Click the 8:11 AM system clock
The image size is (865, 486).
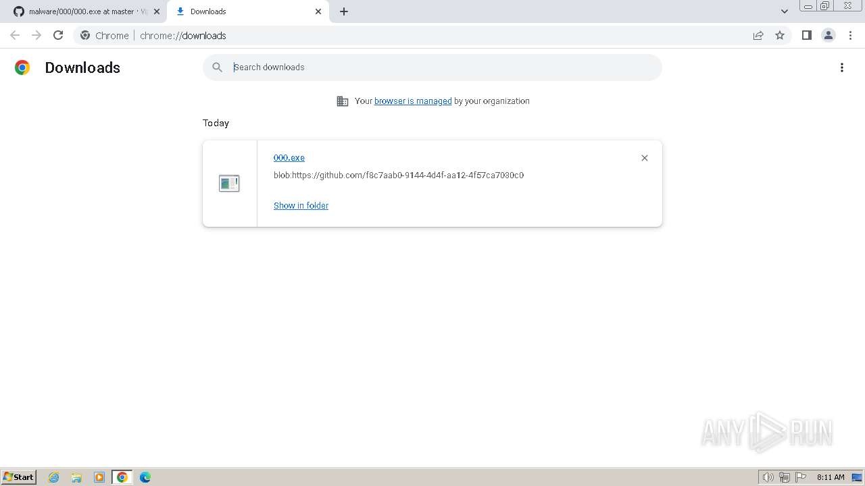pyautogui.click(x=831, y=477)
